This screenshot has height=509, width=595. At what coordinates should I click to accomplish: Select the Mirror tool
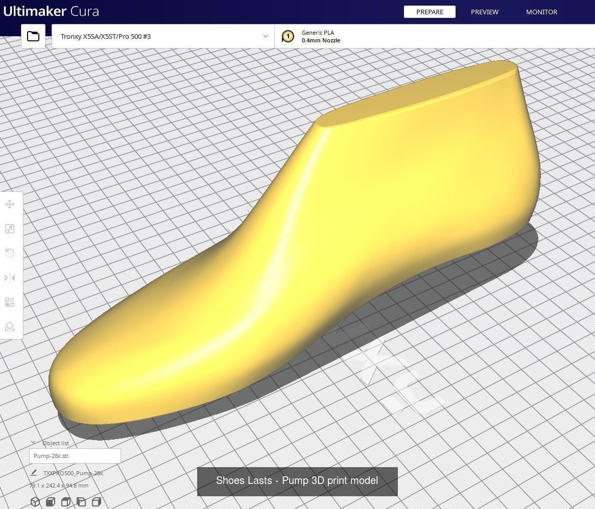click(10, 277)
